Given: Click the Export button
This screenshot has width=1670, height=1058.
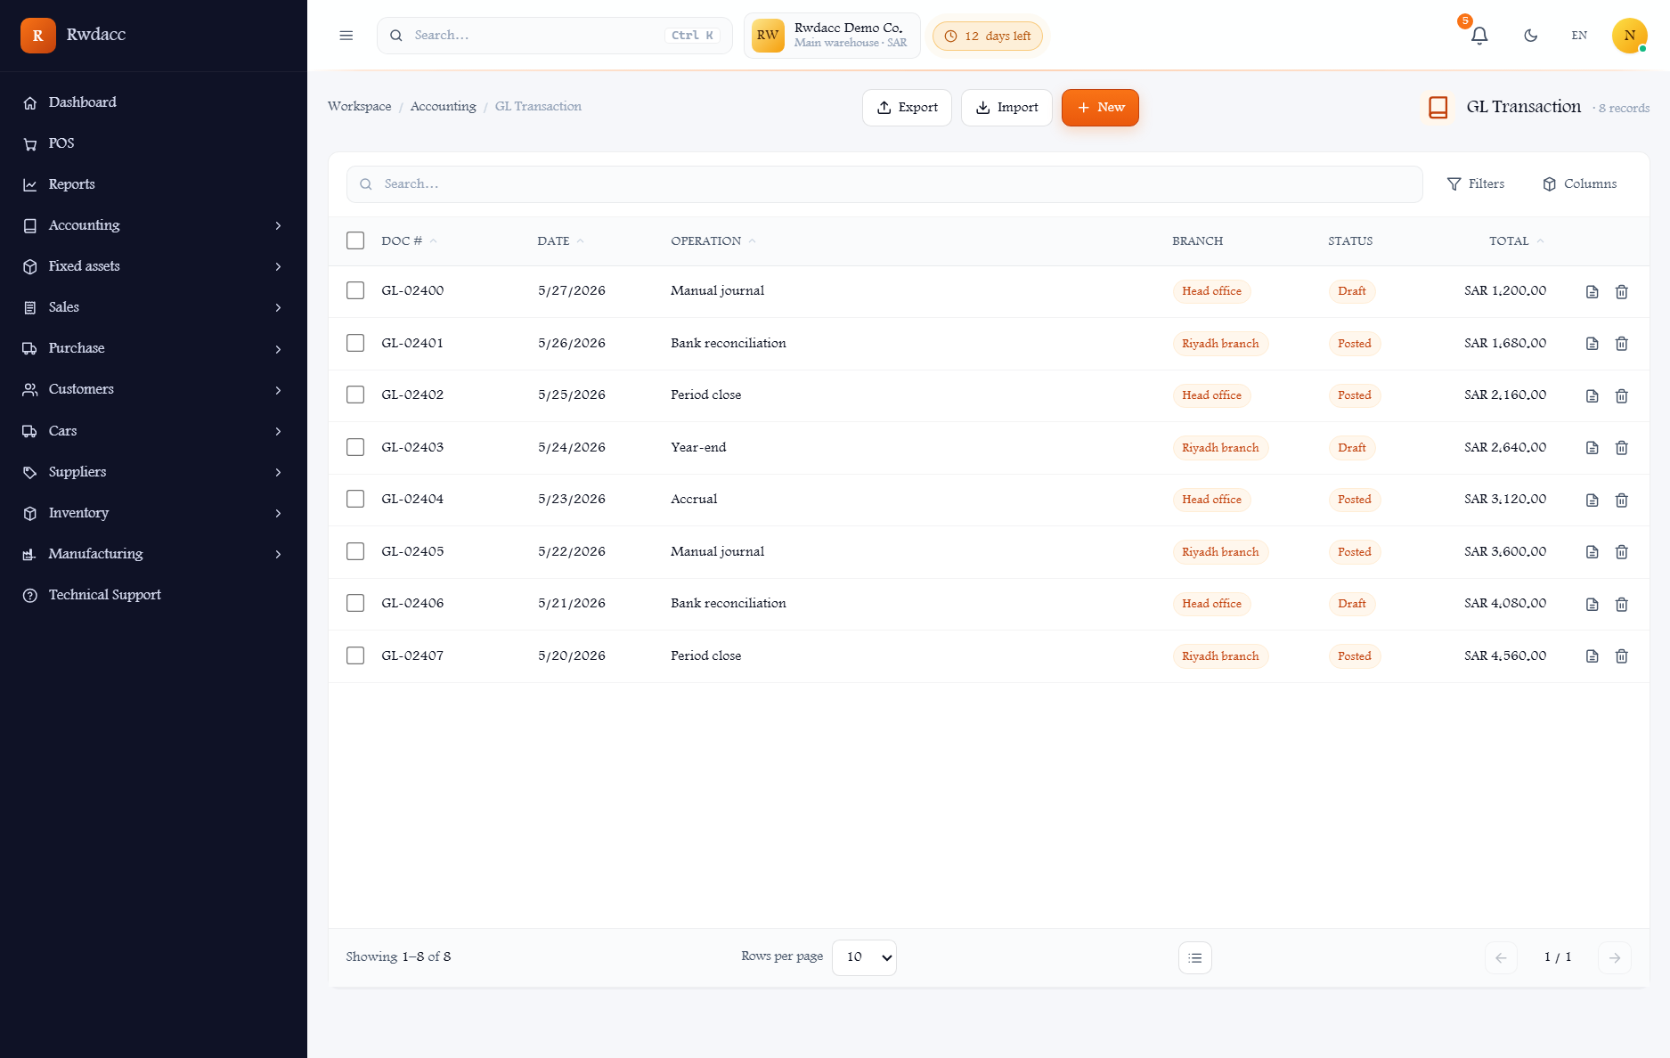Looking at the screenshot, I should coord(907,108).
